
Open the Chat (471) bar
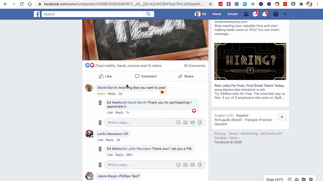pyautogui.click(x=275, y=179)
